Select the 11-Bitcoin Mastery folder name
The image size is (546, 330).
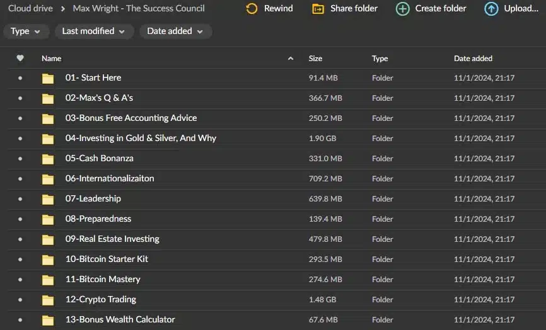[103, 279]
